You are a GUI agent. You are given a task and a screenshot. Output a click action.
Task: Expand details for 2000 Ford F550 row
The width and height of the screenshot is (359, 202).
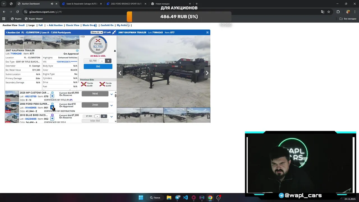tap(112, 105)
